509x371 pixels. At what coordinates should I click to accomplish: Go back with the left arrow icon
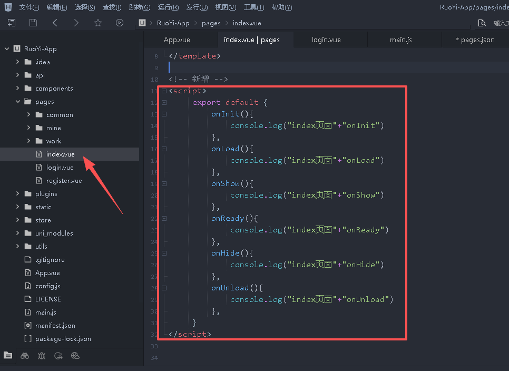pyautogui.click(x=55, y=23)
